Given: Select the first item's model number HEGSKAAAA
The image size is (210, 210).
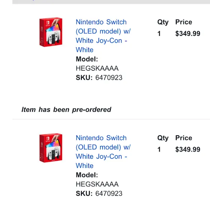Looking at the screenshot, I should 97,68.
